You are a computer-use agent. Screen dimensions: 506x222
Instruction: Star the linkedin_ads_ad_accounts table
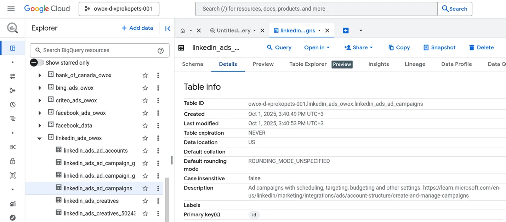pos(145,150)
